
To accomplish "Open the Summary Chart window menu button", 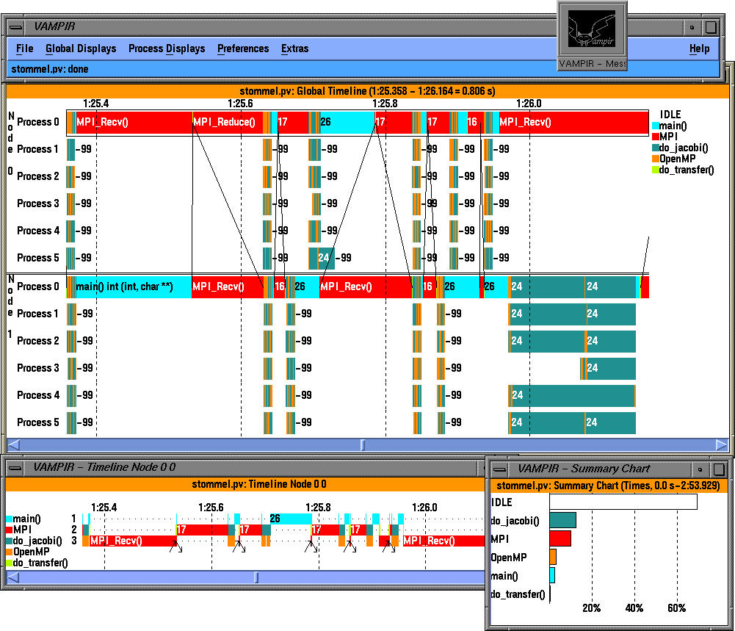I will coord(500,469).
